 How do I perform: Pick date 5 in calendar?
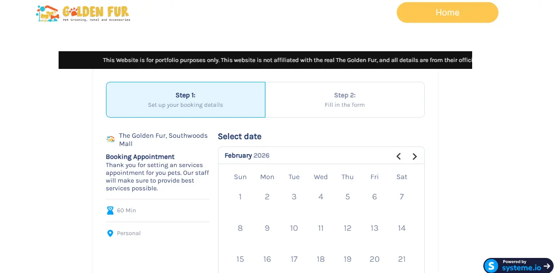[x=348, y=197]
